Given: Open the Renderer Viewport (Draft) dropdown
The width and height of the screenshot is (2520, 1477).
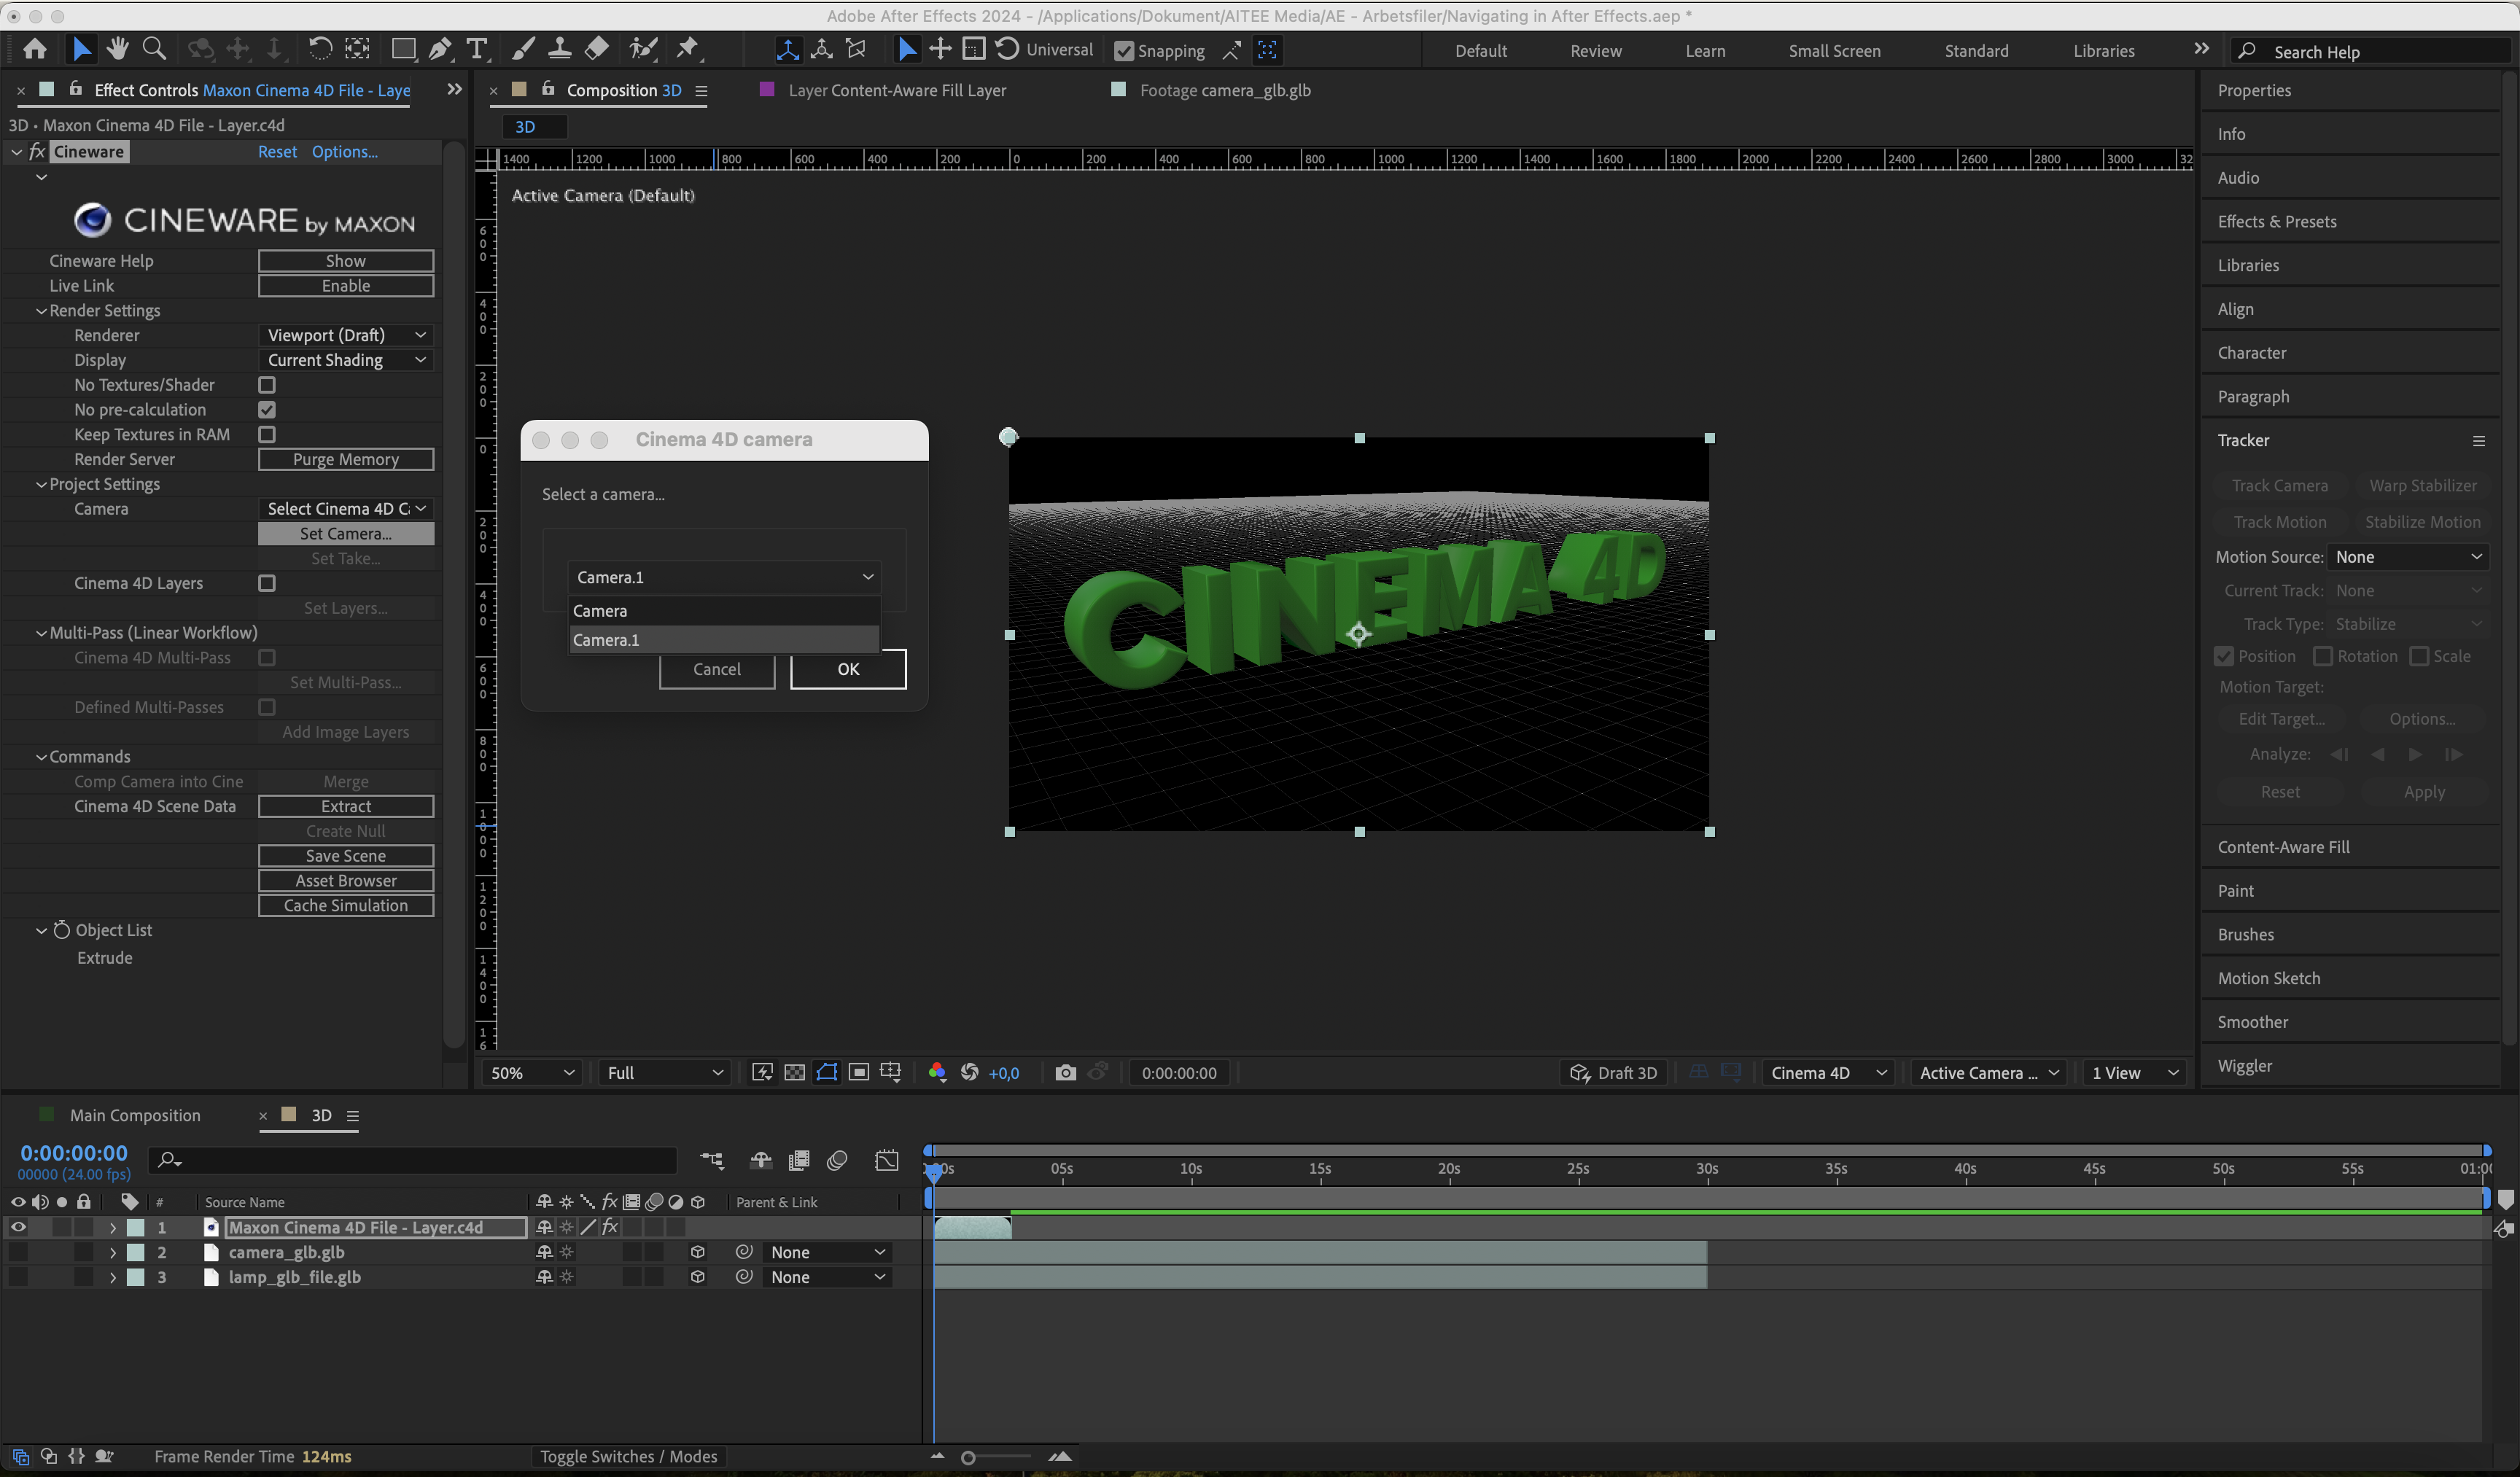Looking at the screenshot, I should [x=345, y=335].
